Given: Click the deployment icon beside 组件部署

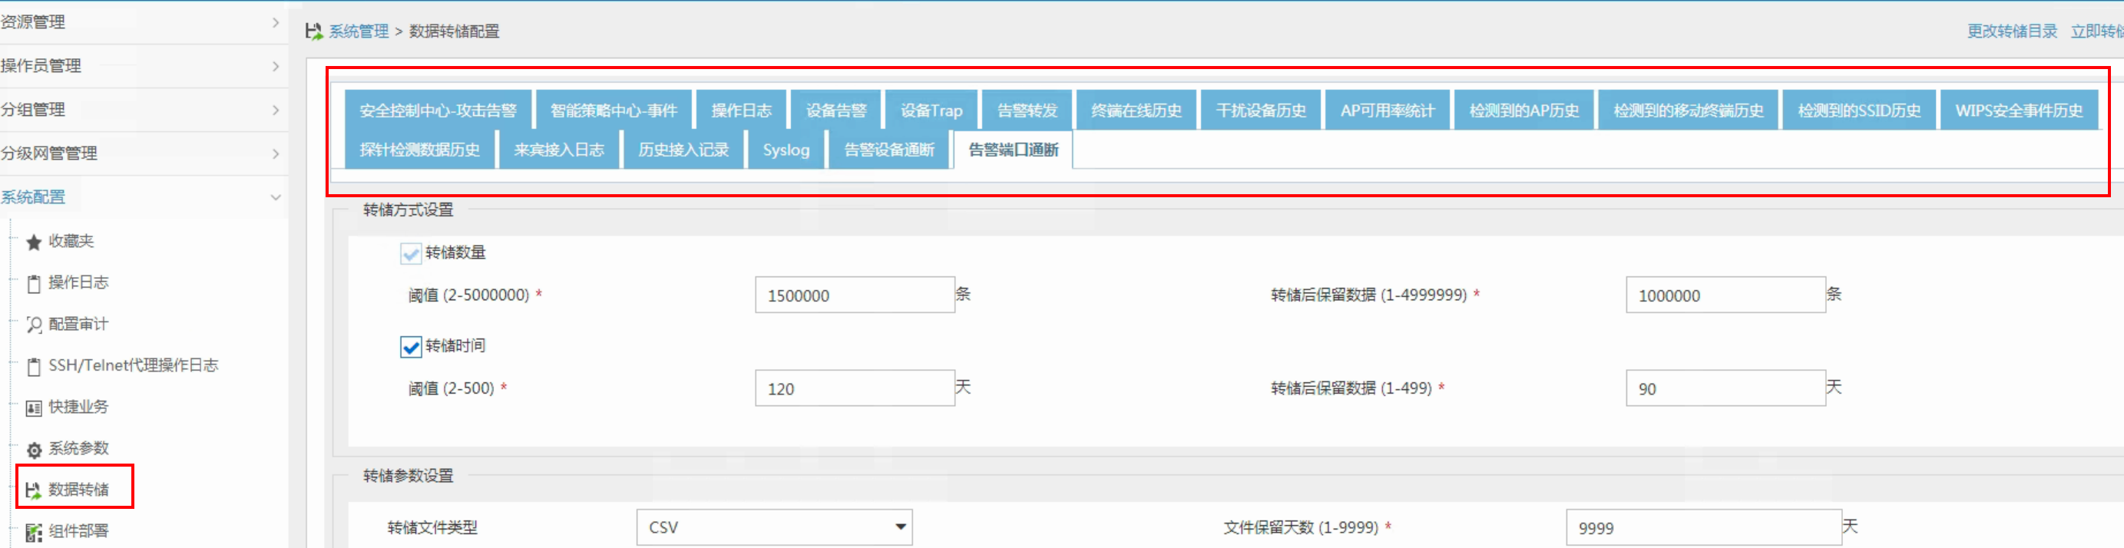Looking at the screenshot, I should pyautogui.click(x=34, y=533).
